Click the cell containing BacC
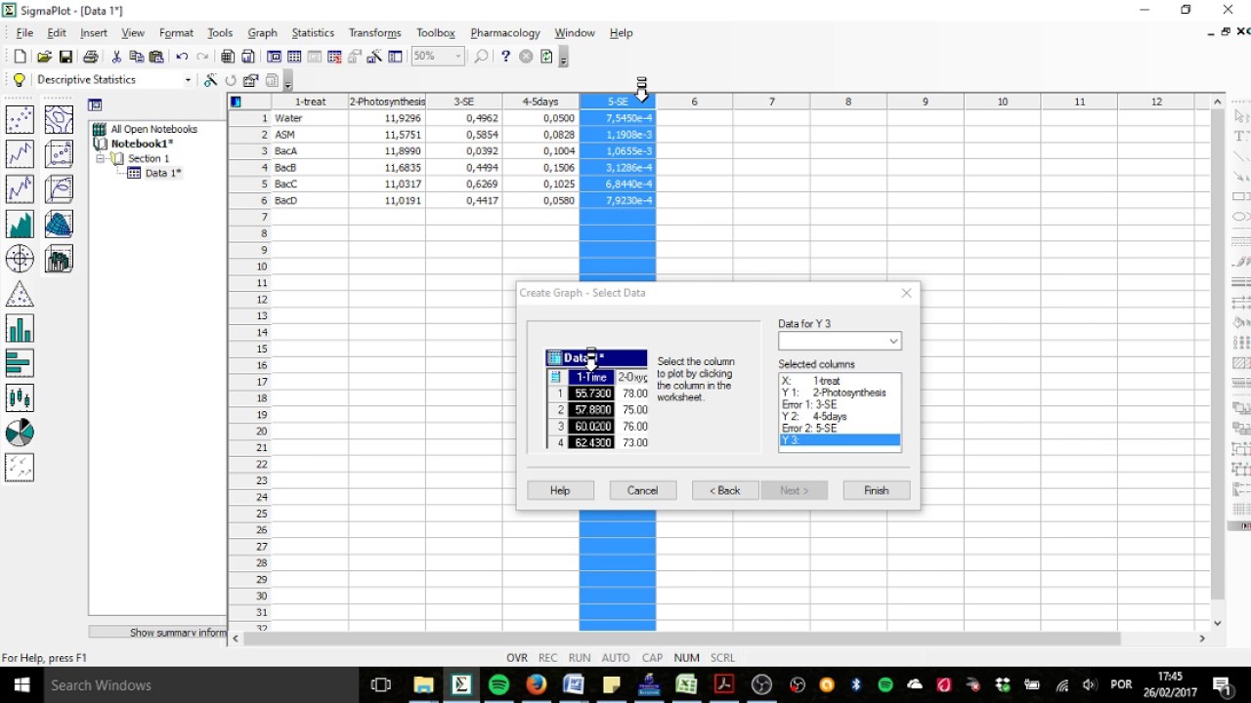The height and width of the screenshot is (703, 1251). coord(309,184)
